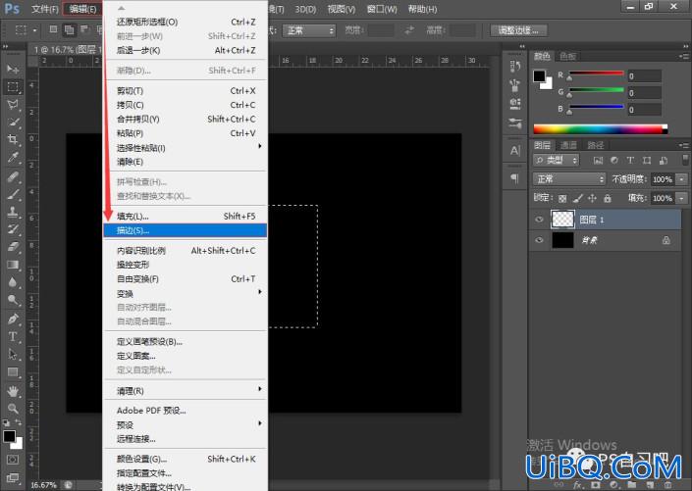The image size is (692, 491).
Task: Open the style 正常 dropdown in options bar
Action: point(309,30)
